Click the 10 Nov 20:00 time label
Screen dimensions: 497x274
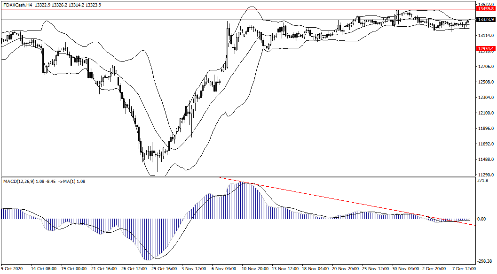tap(255, 269)
